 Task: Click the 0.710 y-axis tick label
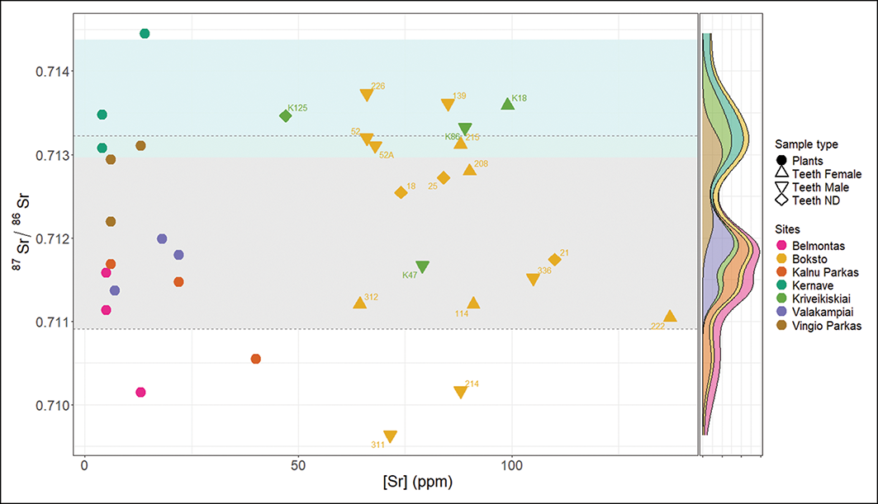tap(52, 406)
